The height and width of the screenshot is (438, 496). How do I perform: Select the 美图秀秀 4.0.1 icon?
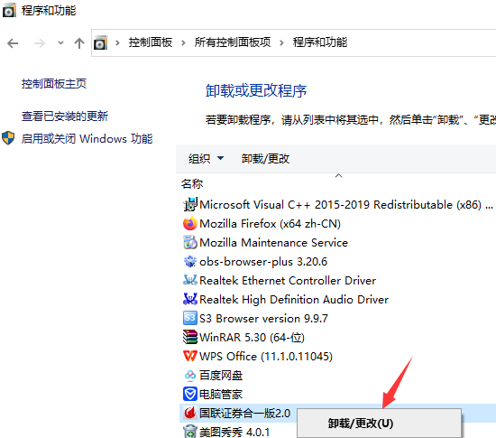(190, 432)
